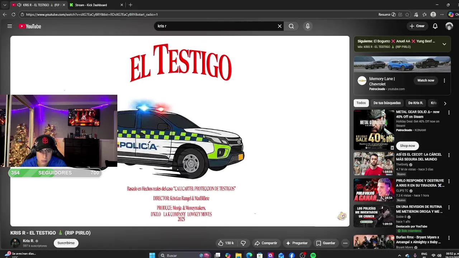The width and height of the screenshot is (459, 258).
Task: Open a new browser tab
Action: [131, 5]
